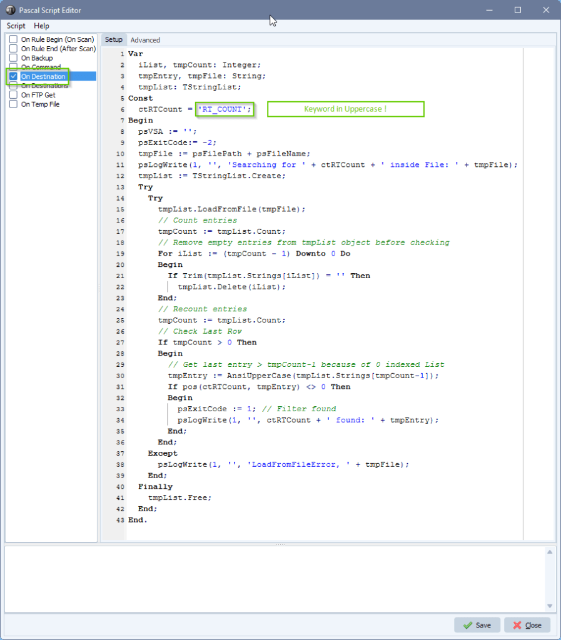The height and width of the screenshot is (640, 561).
Task: Switch to the Advanced tab
Action: (x=145, y=40)
